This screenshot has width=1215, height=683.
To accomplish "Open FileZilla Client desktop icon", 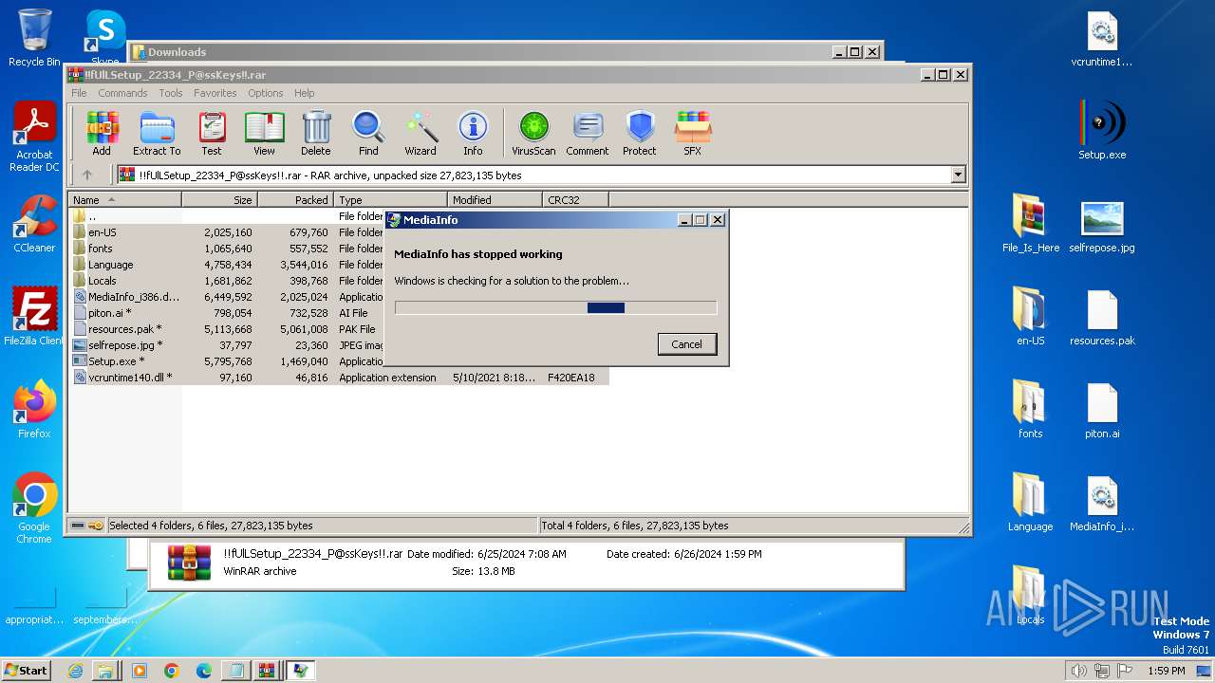I will pyautogui.click(x=34, y=317).
